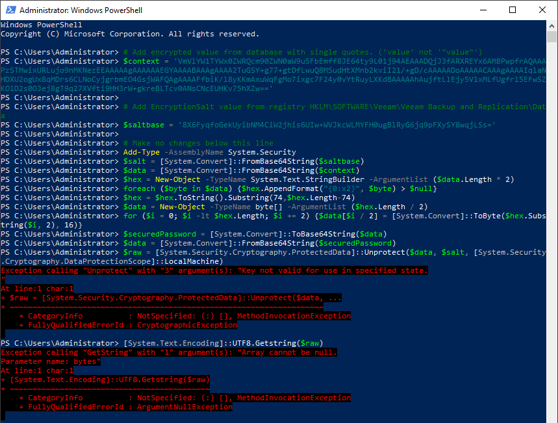This screenshot has height=423, width=558.
Task: Click the '$securedPassword' variable assignment
Action: tap(159, 234)
